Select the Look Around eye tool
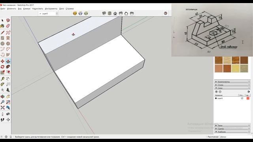Screen dimensions: 253x142 [8, 114]
